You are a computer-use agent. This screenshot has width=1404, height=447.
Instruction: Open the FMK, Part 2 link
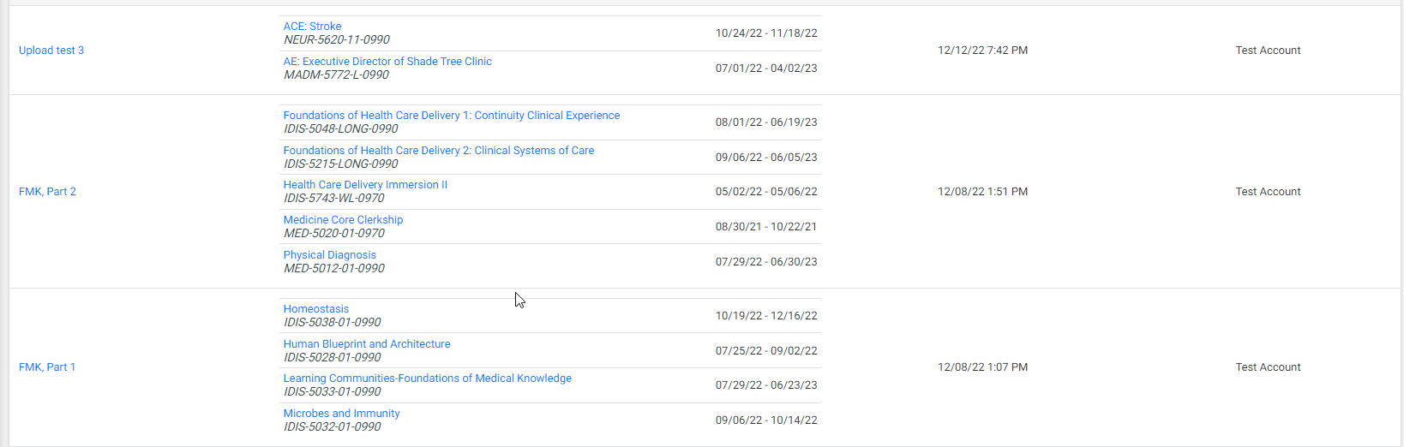click(x=47, y=192)
